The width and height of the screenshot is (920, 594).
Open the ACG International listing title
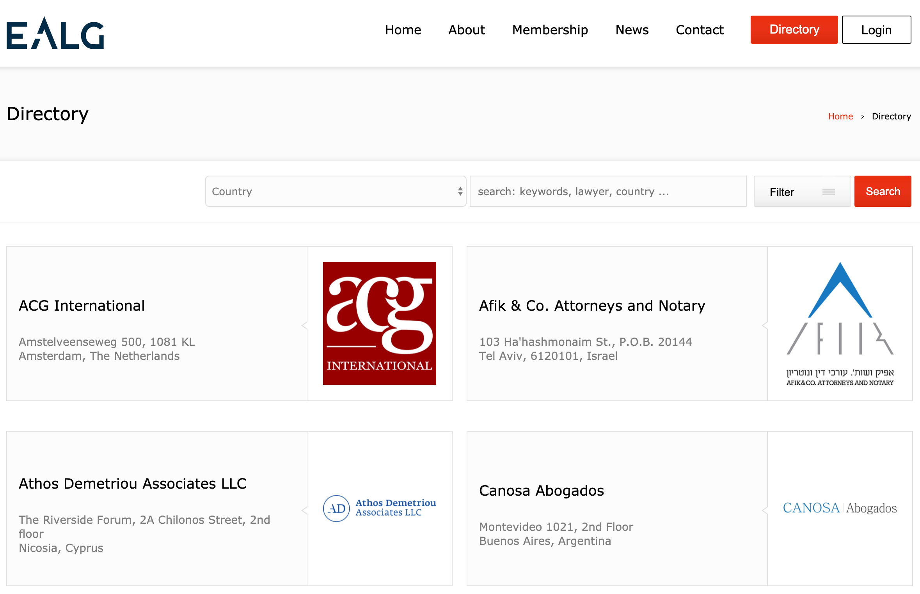pos(82,306)
